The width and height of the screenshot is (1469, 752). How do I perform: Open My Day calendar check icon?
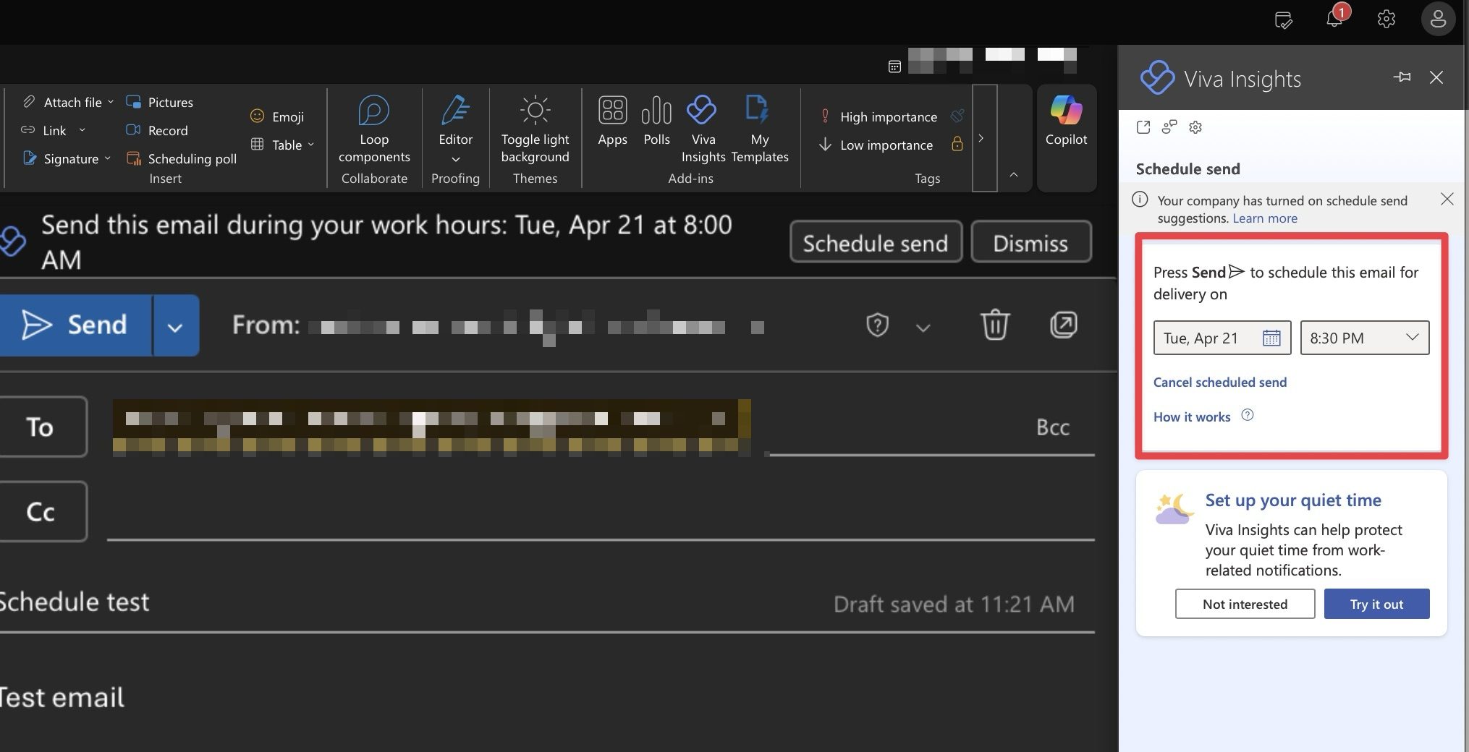[x=1283, y=20]
